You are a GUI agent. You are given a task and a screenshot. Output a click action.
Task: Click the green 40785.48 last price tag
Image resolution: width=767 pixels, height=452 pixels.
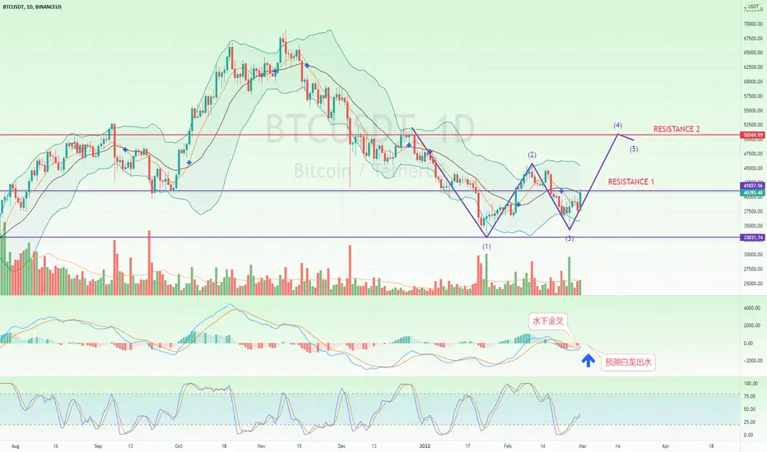point(753,193)
